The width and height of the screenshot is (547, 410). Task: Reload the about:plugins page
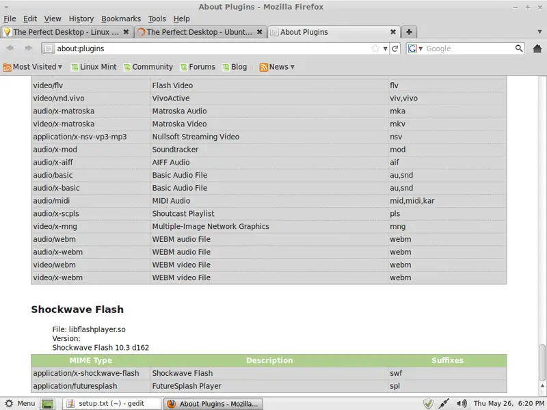(x=395, y=49)
